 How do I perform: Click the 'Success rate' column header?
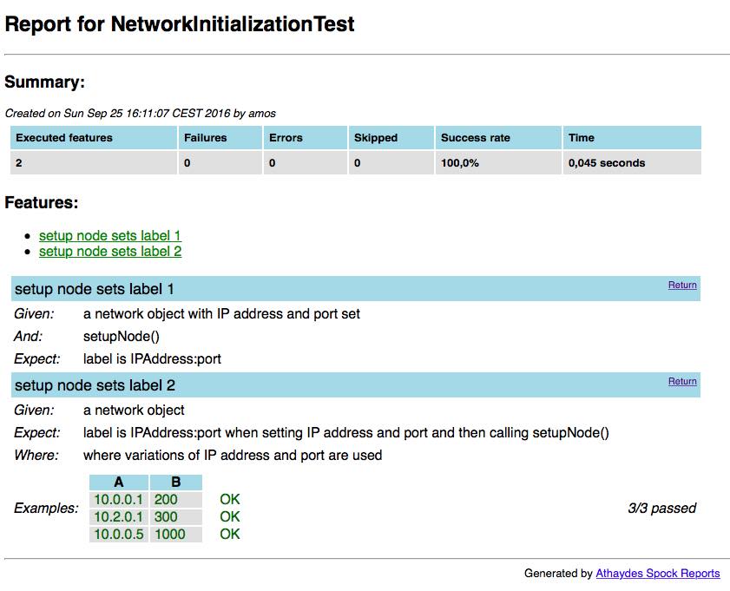[475, 138]
